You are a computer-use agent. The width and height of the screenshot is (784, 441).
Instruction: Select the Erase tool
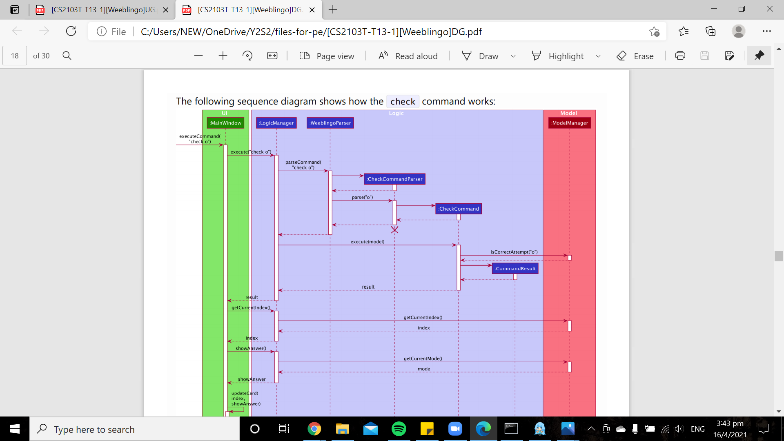(x=635, y=56)
